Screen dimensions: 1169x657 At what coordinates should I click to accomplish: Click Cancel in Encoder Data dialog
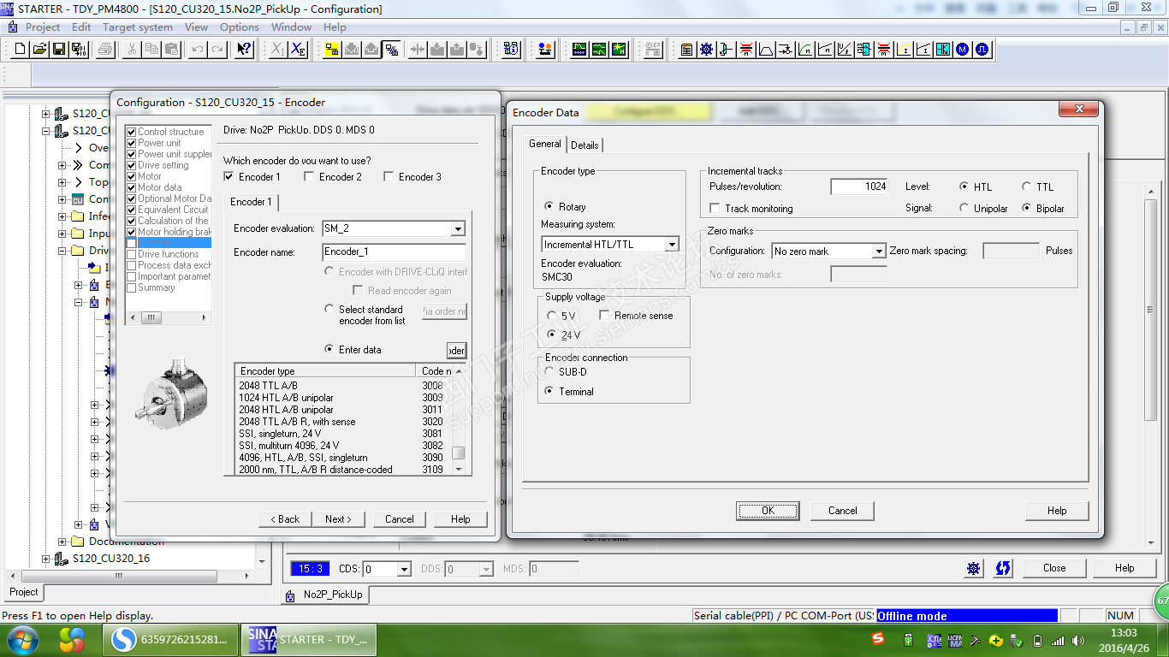(x=843, y=511)
